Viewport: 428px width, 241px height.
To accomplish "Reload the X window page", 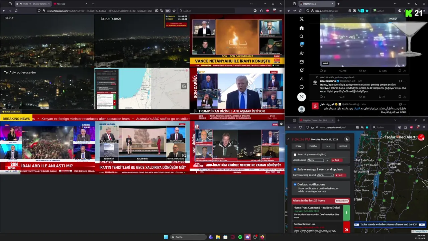I will (300, 11).
